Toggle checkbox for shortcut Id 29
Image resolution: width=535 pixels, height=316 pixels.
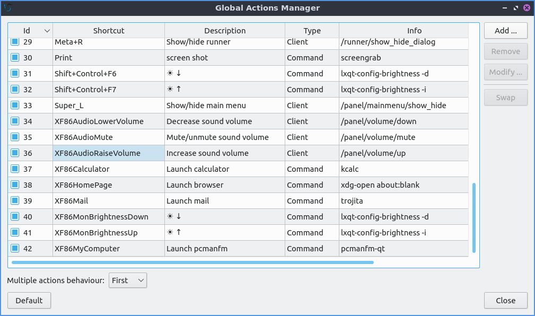[15, 42]
